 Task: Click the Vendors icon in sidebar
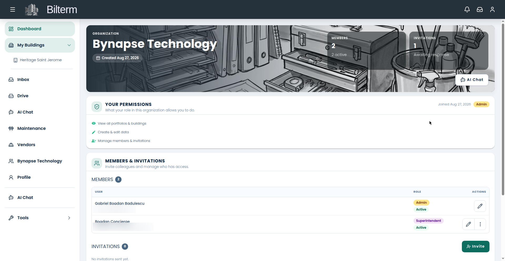(11, 145)
